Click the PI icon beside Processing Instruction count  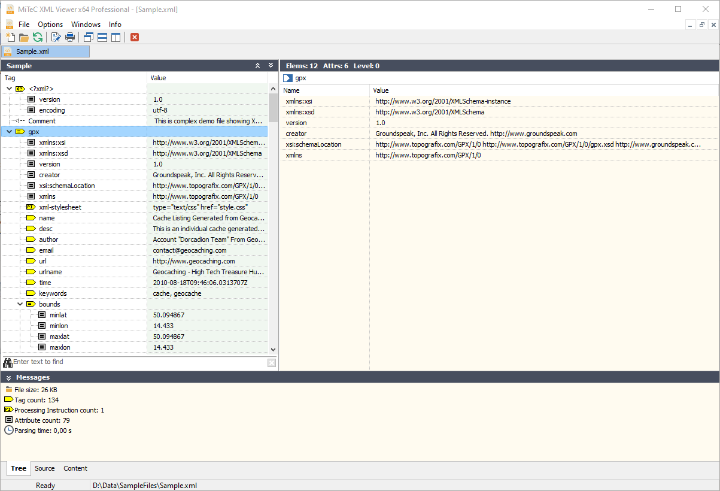coord(8,410)
